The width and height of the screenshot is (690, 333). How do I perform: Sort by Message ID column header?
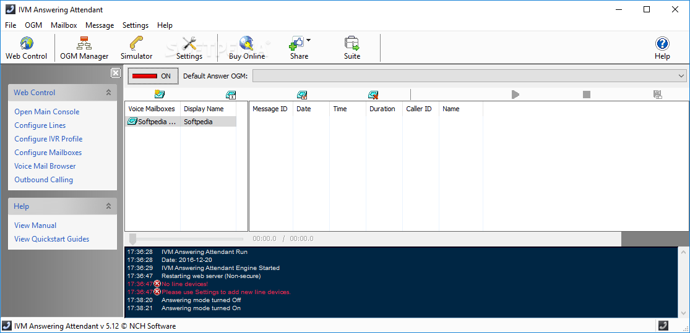coord(271,109)
